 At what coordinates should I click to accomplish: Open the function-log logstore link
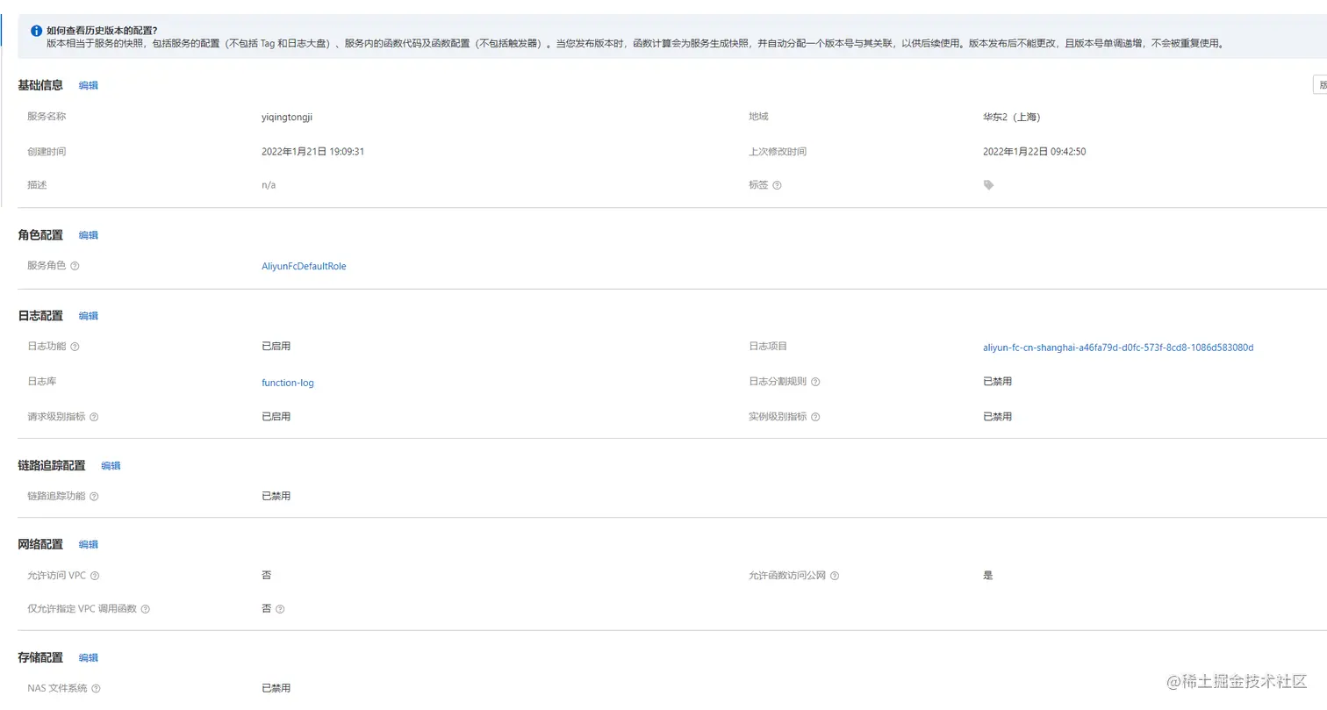coord(288,383)
